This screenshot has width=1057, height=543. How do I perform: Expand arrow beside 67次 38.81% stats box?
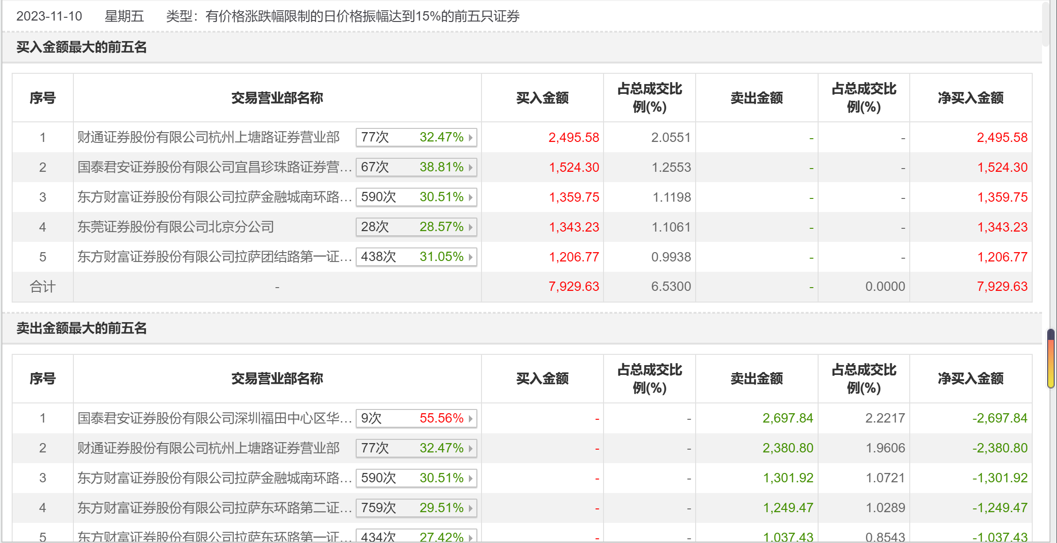pyautogui.click(x=470, y=167)
